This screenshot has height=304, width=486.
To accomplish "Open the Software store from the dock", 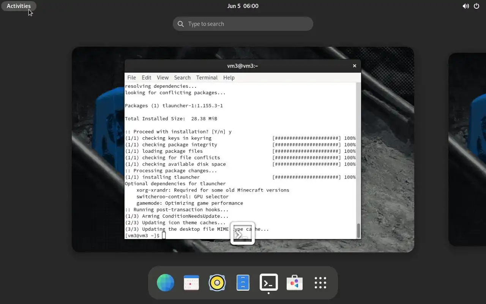I will pos(295,283).
